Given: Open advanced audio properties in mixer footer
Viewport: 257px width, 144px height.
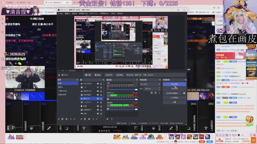Looking at the screenshot, I should click(x=108, y=119).
